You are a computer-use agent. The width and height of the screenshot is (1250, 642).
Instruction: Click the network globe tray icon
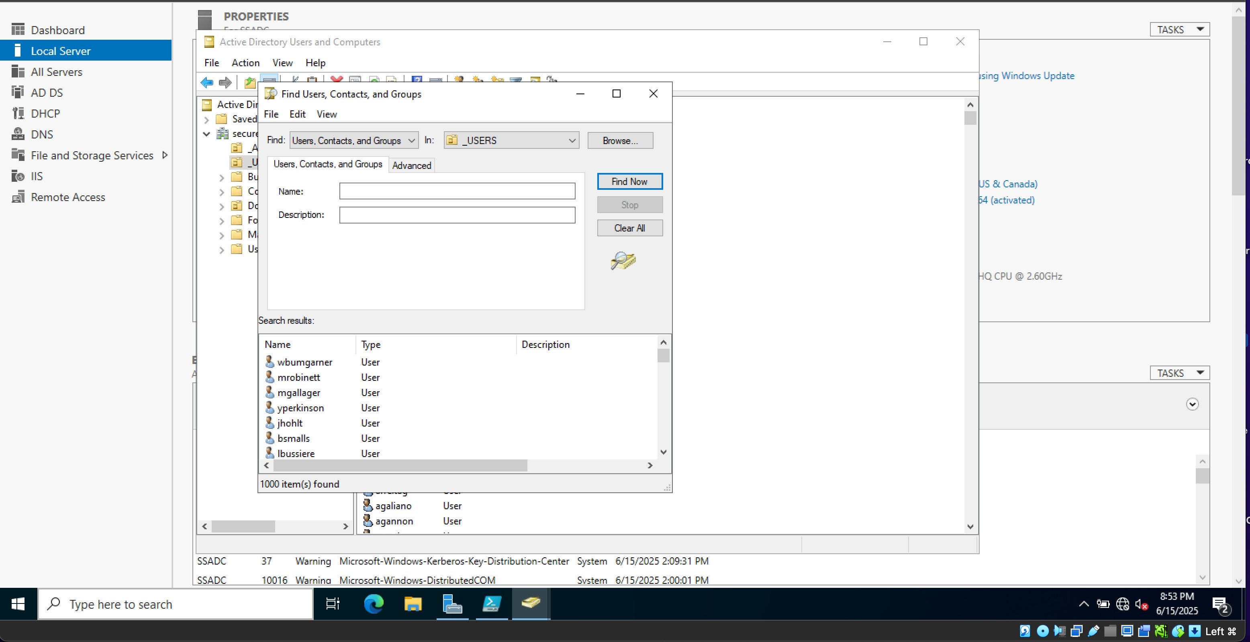1122,604
